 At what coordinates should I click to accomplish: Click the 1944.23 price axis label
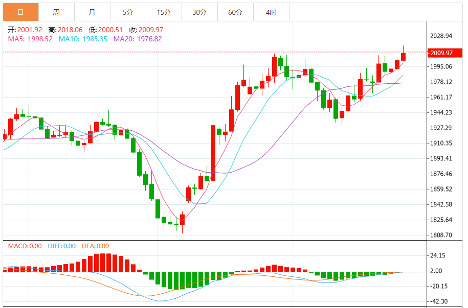click(x=441, y=112)
